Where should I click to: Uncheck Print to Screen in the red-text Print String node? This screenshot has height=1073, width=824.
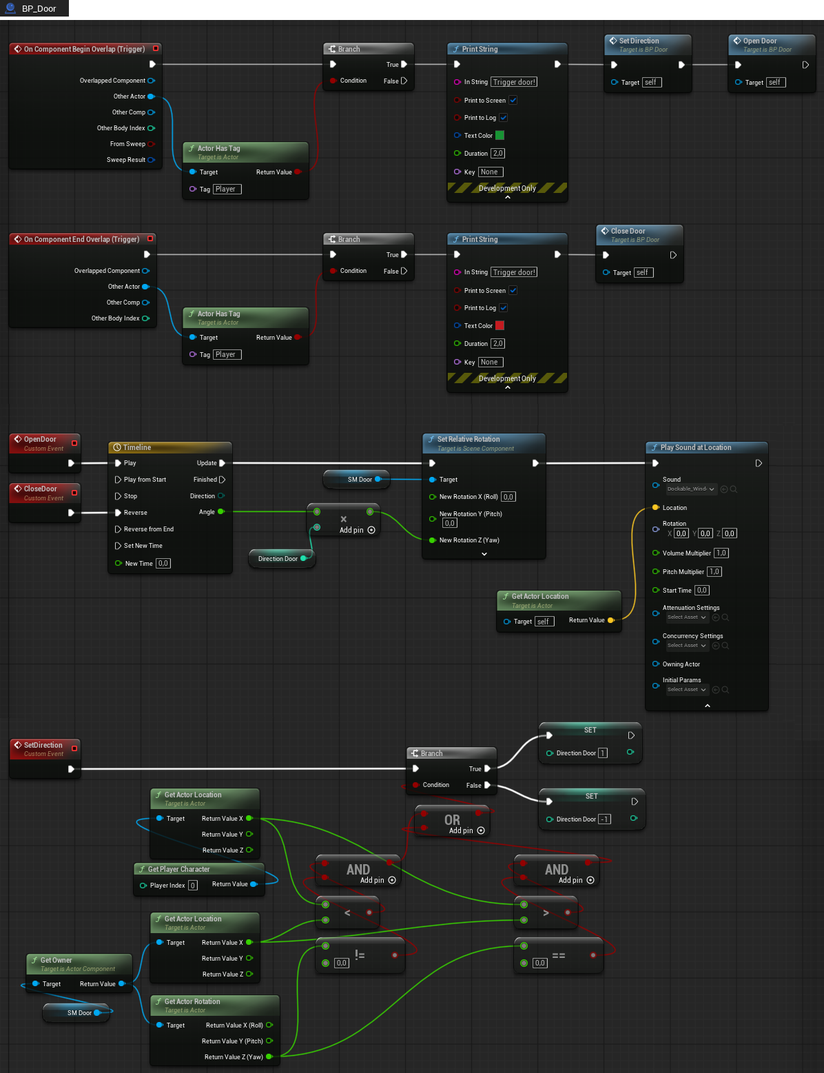click(x=513, y=291)
